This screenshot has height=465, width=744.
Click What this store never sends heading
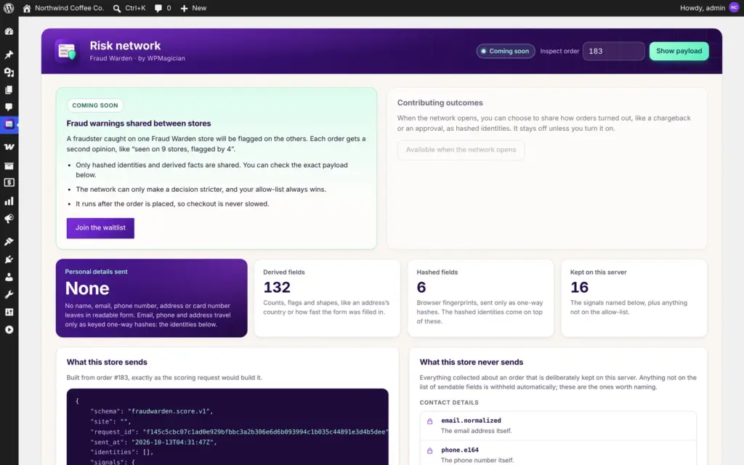point(471,362)
